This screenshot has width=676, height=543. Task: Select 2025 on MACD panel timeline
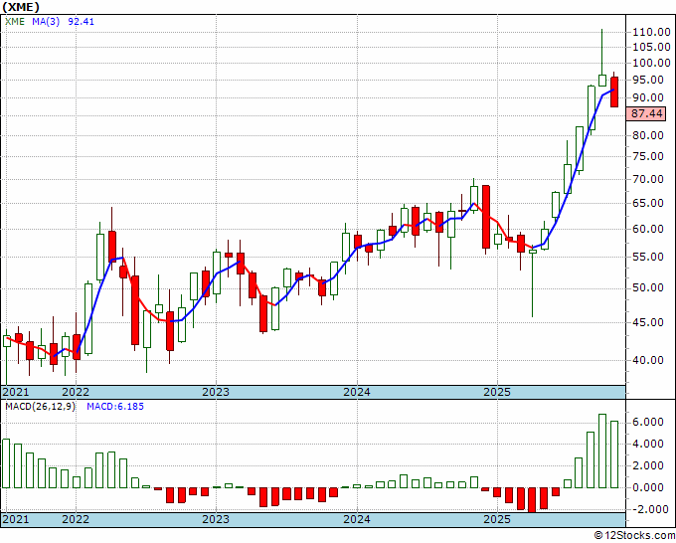pos(497,519)
